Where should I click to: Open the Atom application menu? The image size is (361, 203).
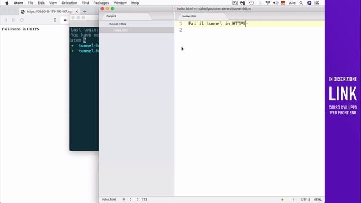coord(18,3)
